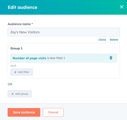Click the Audience name input field

(64, 32)
